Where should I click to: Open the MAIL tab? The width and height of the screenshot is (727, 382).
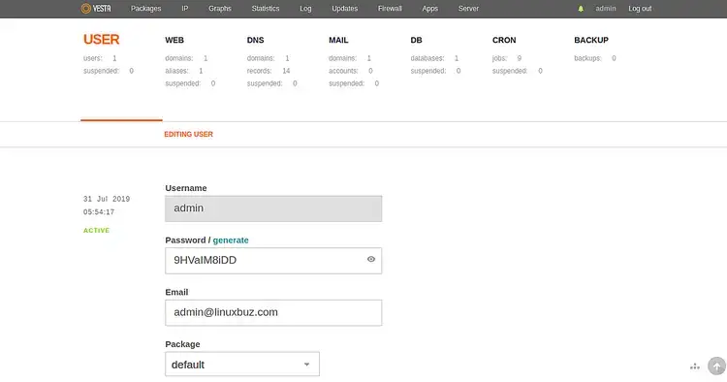tap(338, 40)
